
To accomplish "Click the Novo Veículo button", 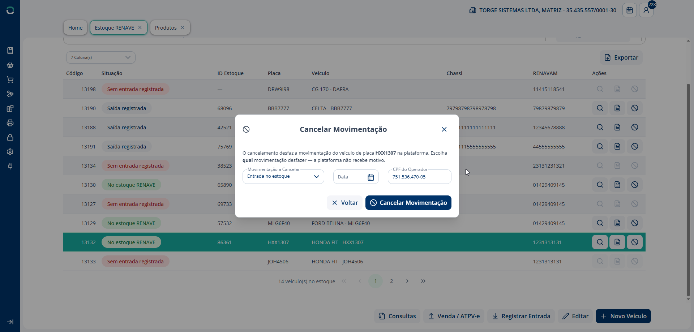I will pyautogui.click(x=623, y=316).
